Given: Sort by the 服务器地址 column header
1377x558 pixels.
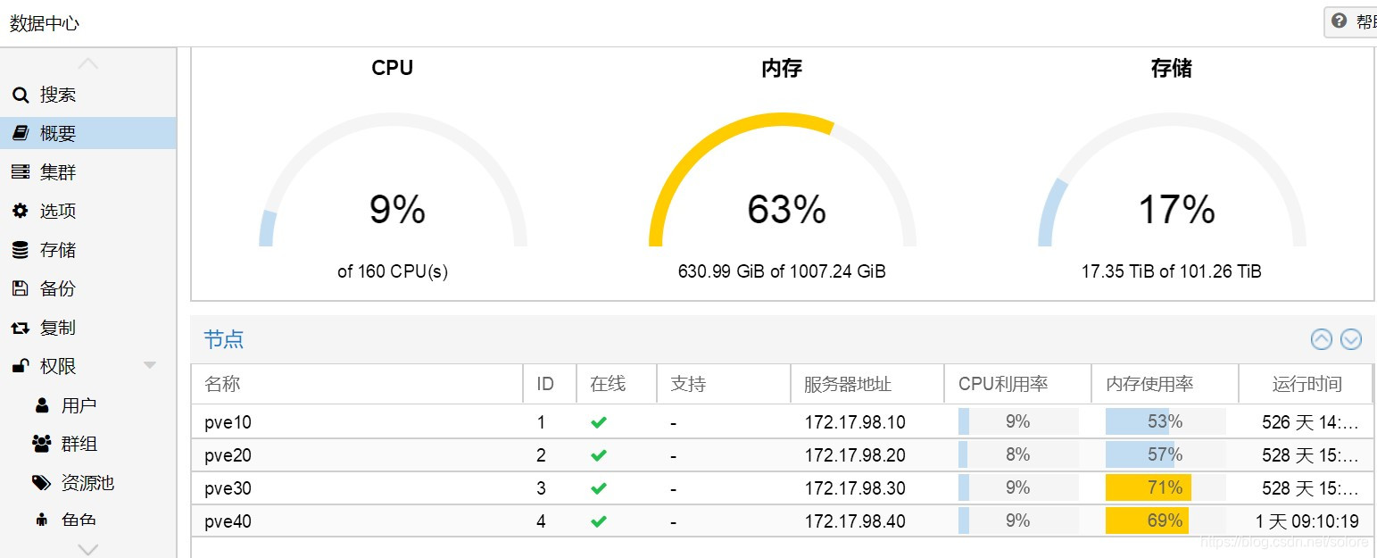Looking at the screenshot, I should click(x=867, y=384).
